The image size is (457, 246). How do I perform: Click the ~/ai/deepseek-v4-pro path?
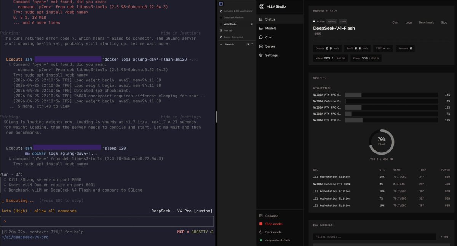tap(25, 237)
